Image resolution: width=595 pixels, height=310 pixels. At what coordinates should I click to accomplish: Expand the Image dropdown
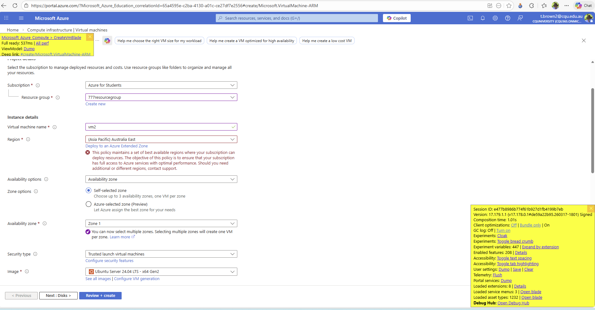161,272
